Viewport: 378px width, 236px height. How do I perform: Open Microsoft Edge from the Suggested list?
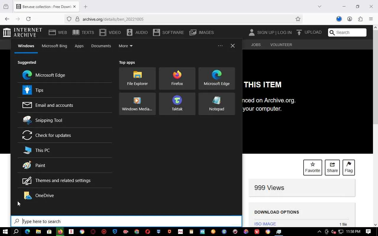[x=65, y=75]
